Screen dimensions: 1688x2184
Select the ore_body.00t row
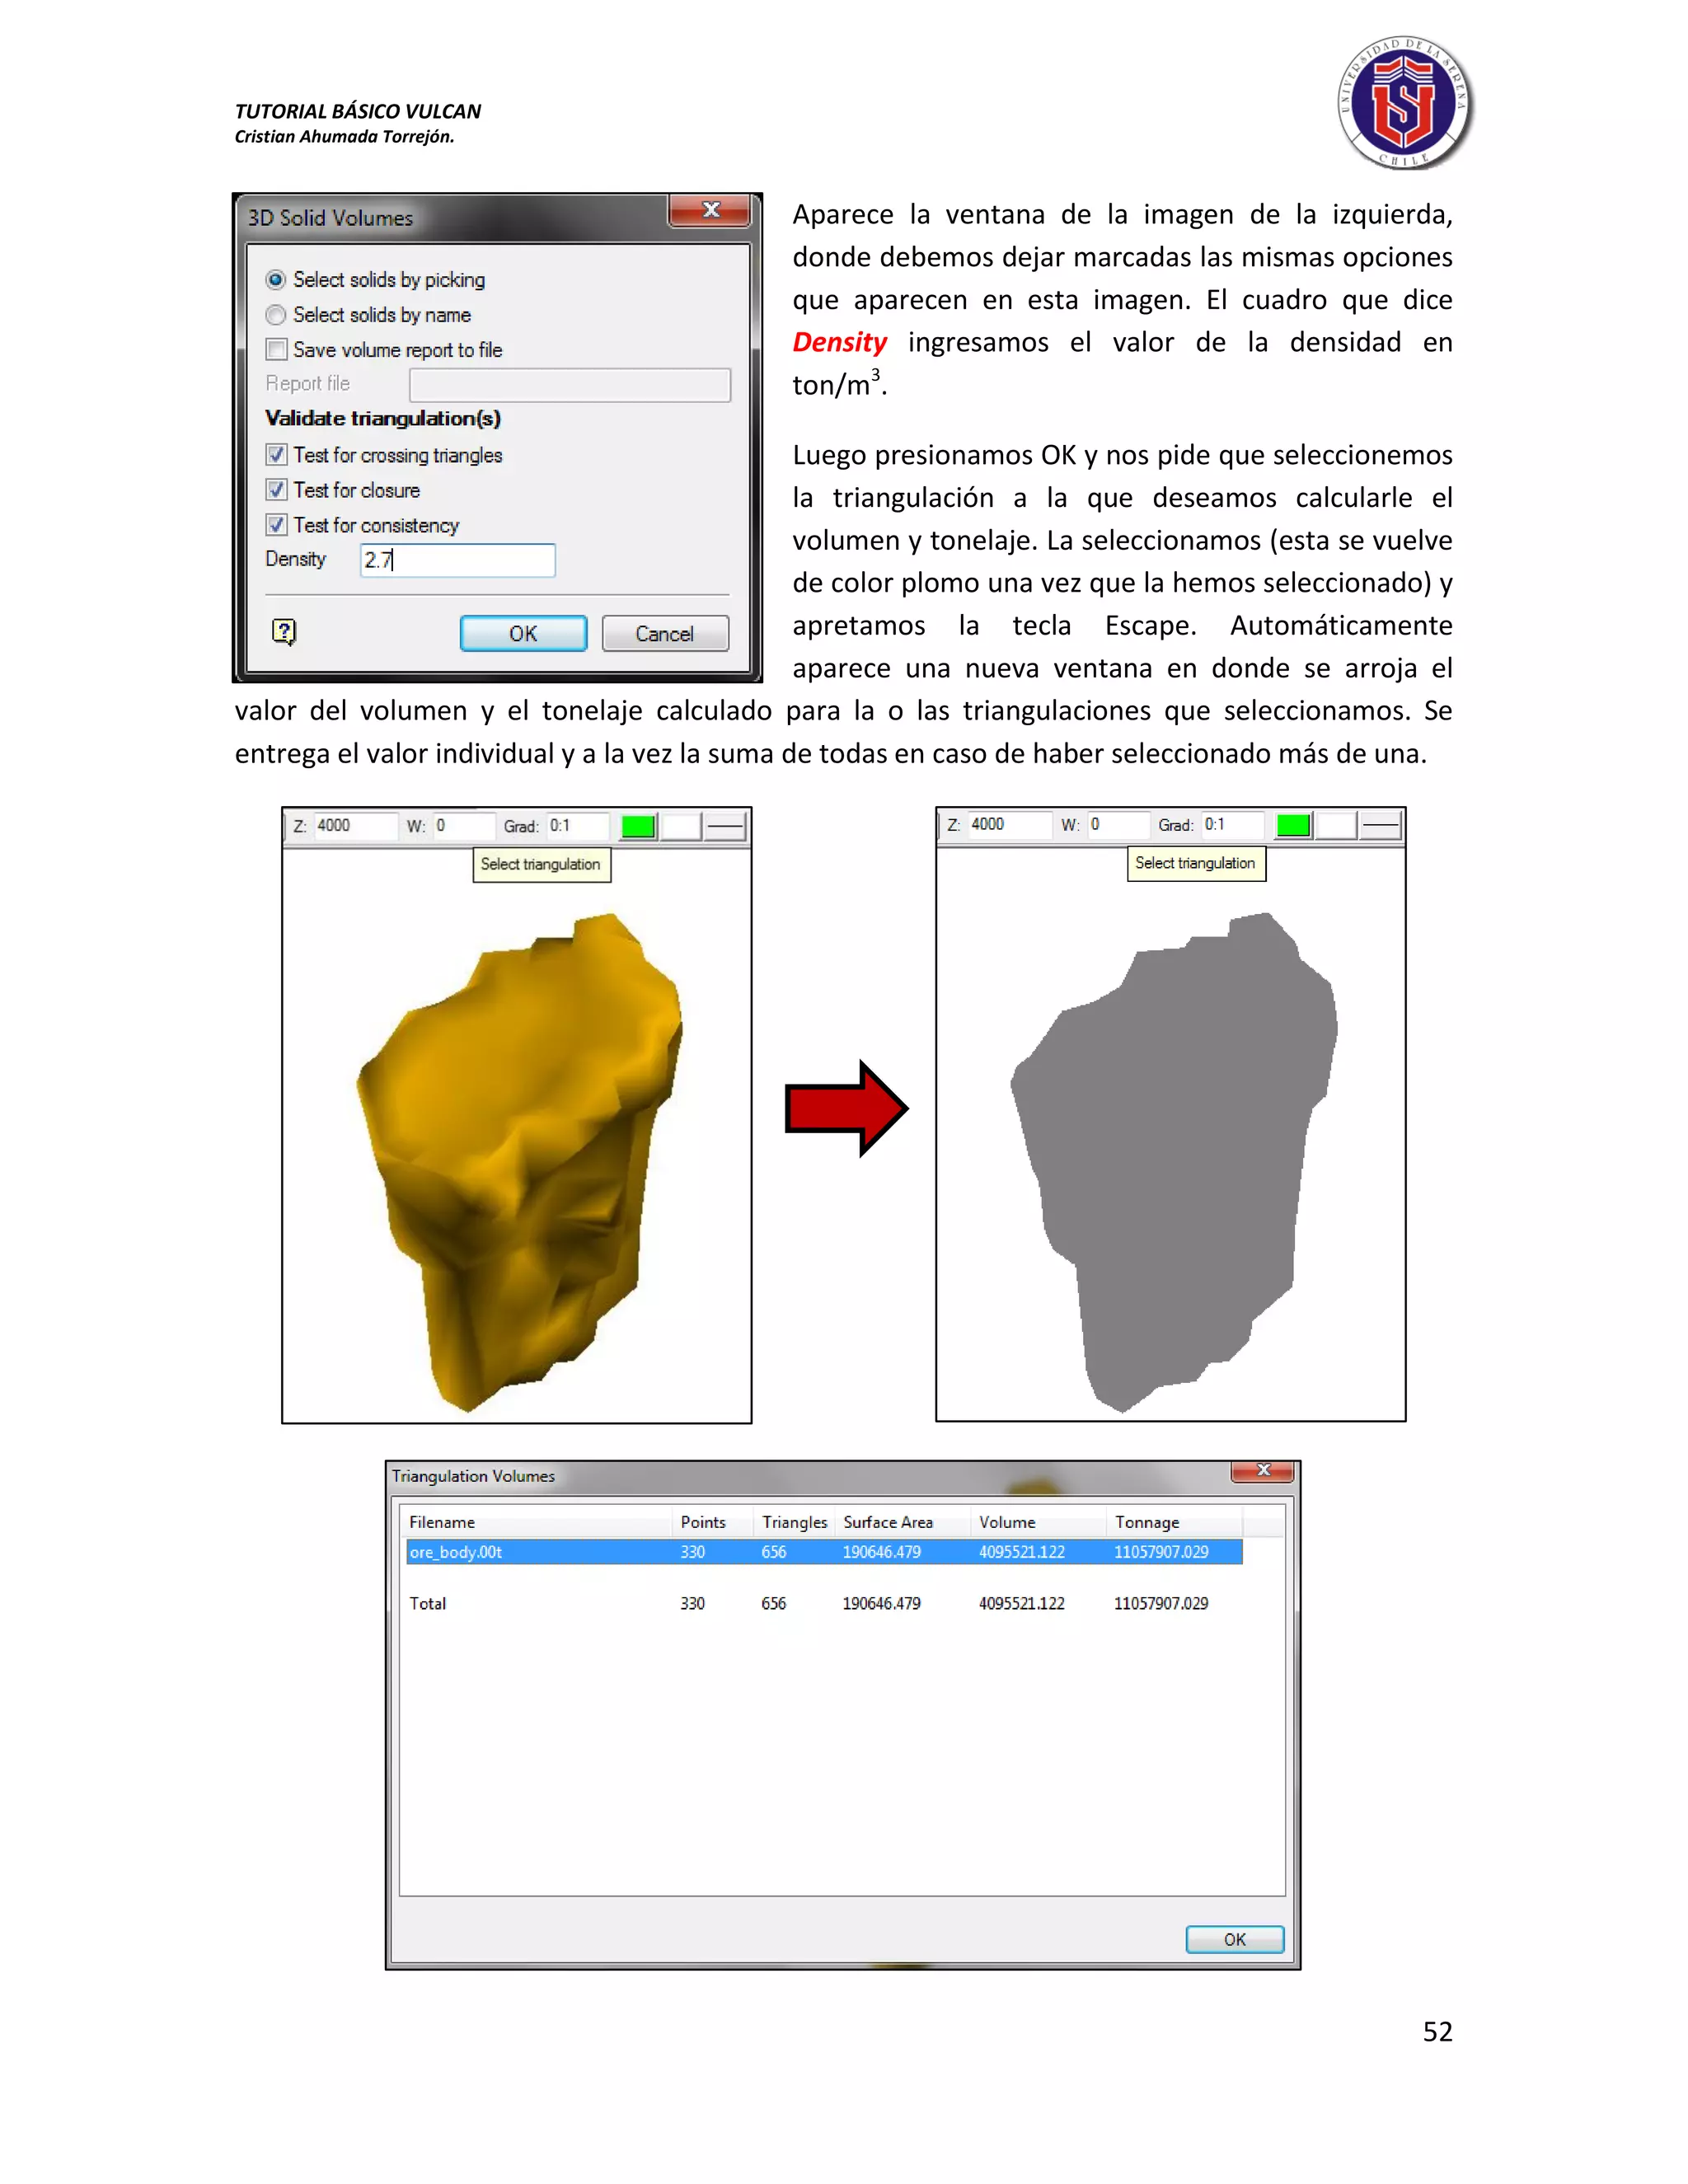pos(824,1552)
